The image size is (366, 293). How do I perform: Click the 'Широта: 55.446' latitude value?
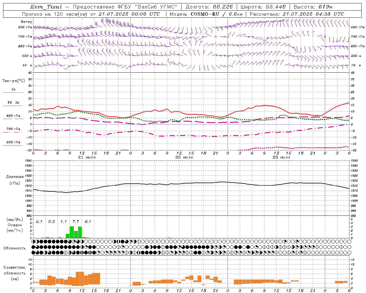(263, 7)
